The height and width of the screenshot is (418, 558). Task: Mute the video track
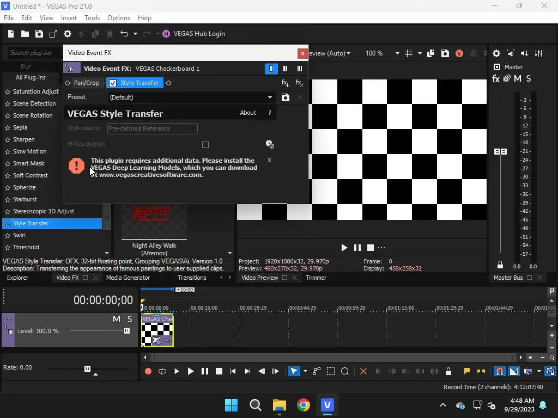tap(117, 319)
